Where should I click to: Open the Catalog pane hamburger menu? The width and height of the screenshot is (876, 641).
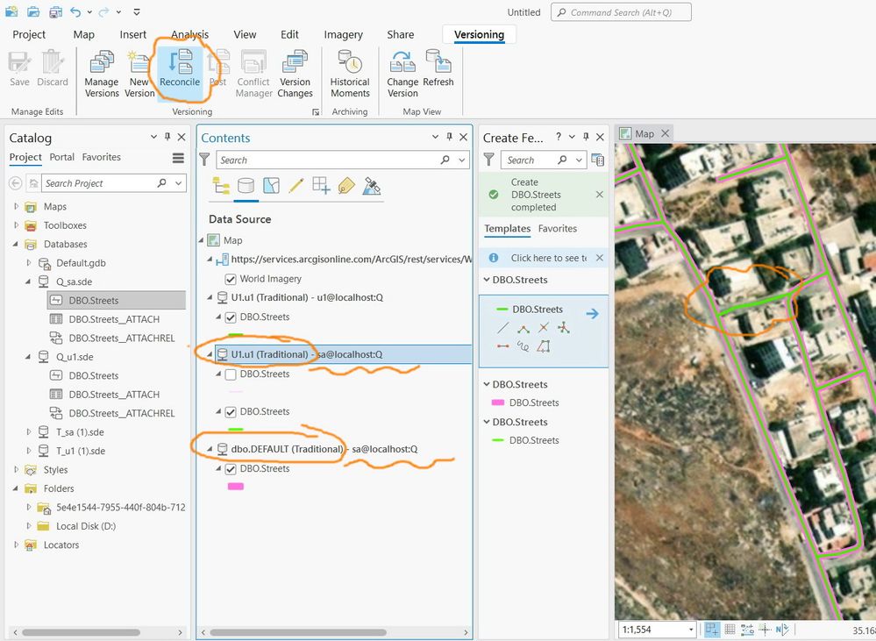(x=178, y=158)
